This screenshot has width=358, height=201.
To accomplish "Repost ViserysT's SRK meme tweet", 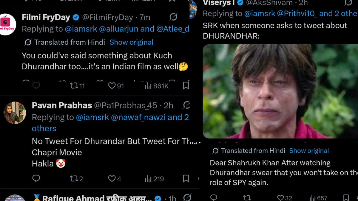I will click(246, 197).
